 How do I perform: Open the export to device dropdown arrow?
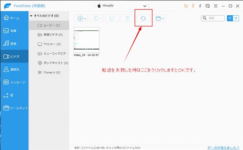click(101, 19)
